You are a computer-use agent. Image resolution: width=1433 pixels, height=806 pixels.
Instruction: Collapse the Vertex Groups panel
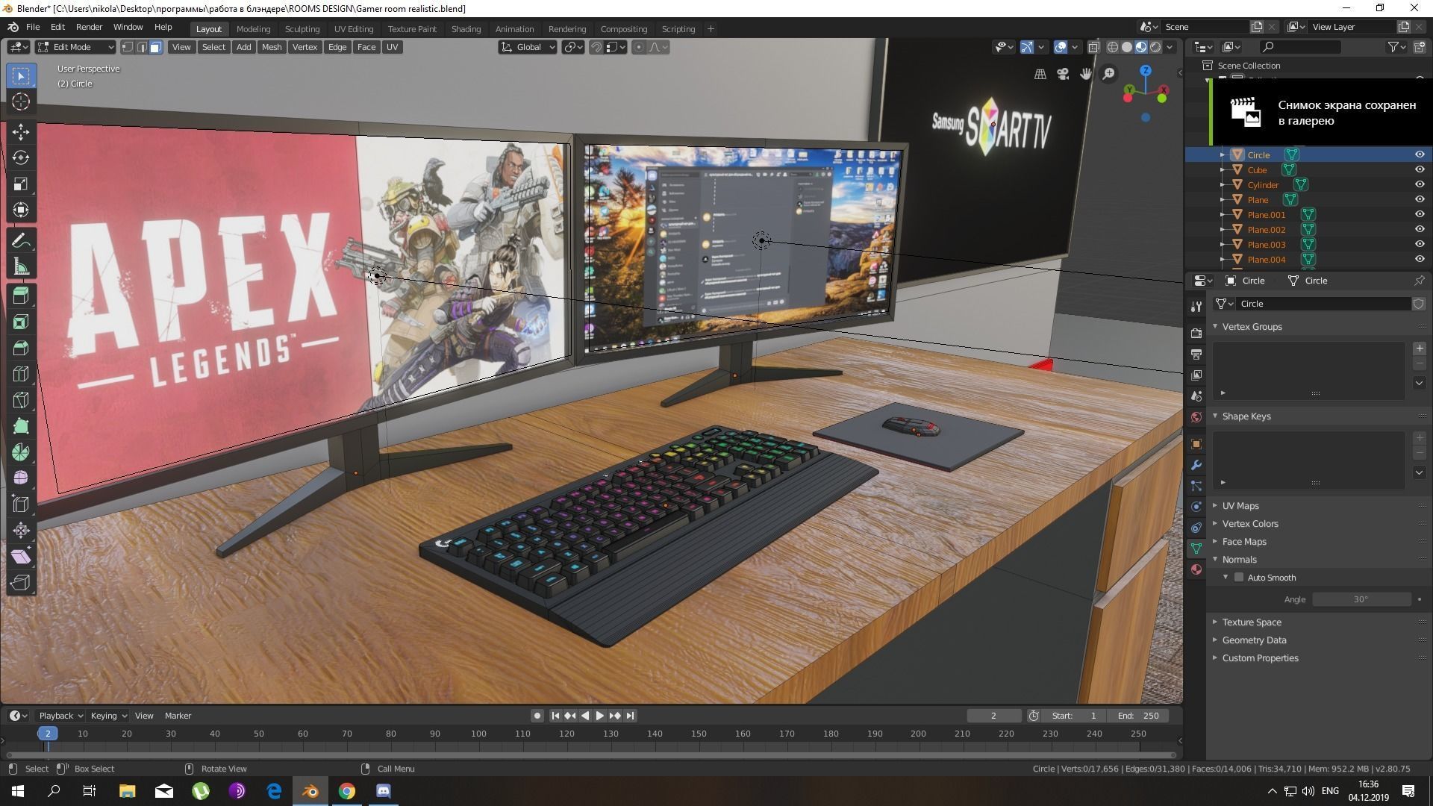coord(1252,326)
